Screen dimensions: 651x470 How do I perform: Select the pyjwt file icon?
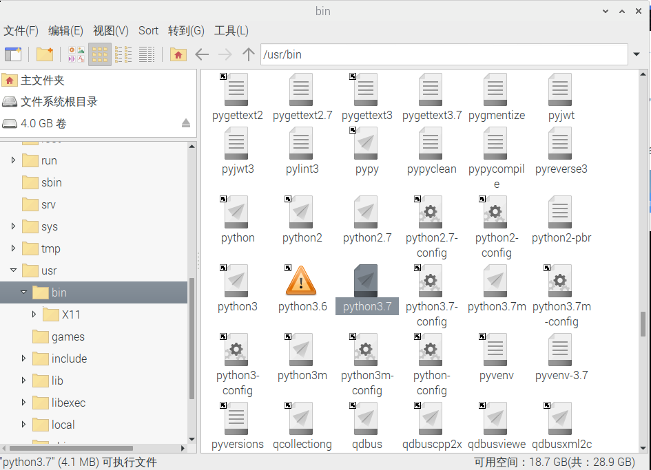point(560,89)
